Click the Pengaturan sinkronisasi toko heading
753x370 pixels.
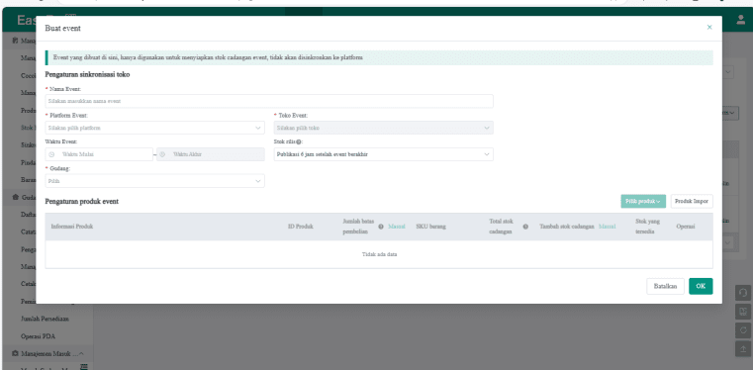87,74
